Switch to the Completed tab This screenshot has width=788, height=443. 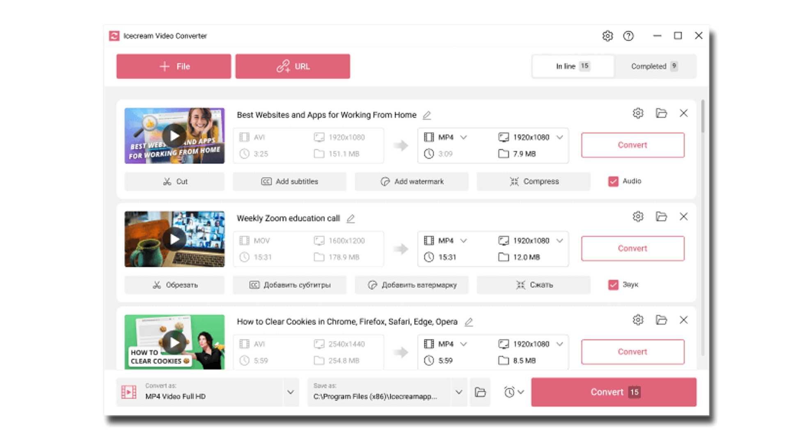click(x=654, y=66)
